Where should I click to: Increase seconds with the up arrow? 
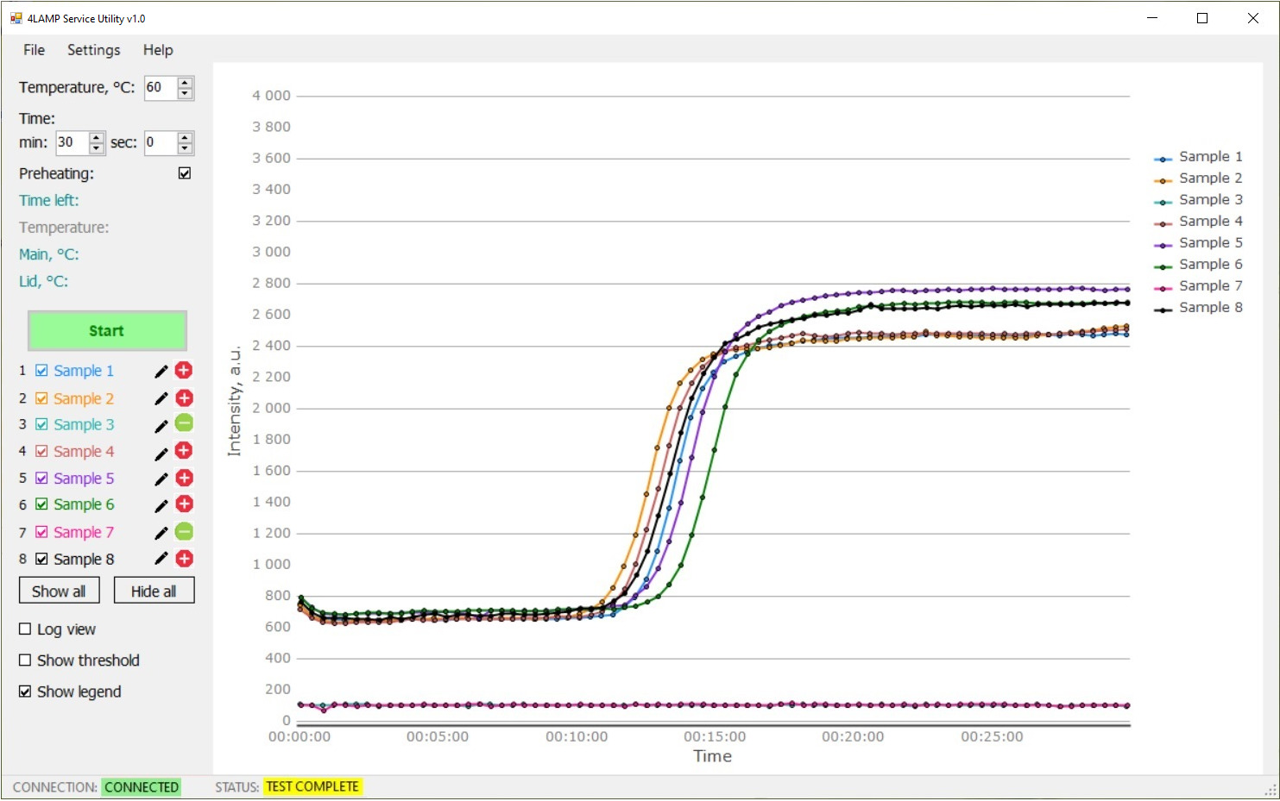pyautogui.click(x=185, y=138)
